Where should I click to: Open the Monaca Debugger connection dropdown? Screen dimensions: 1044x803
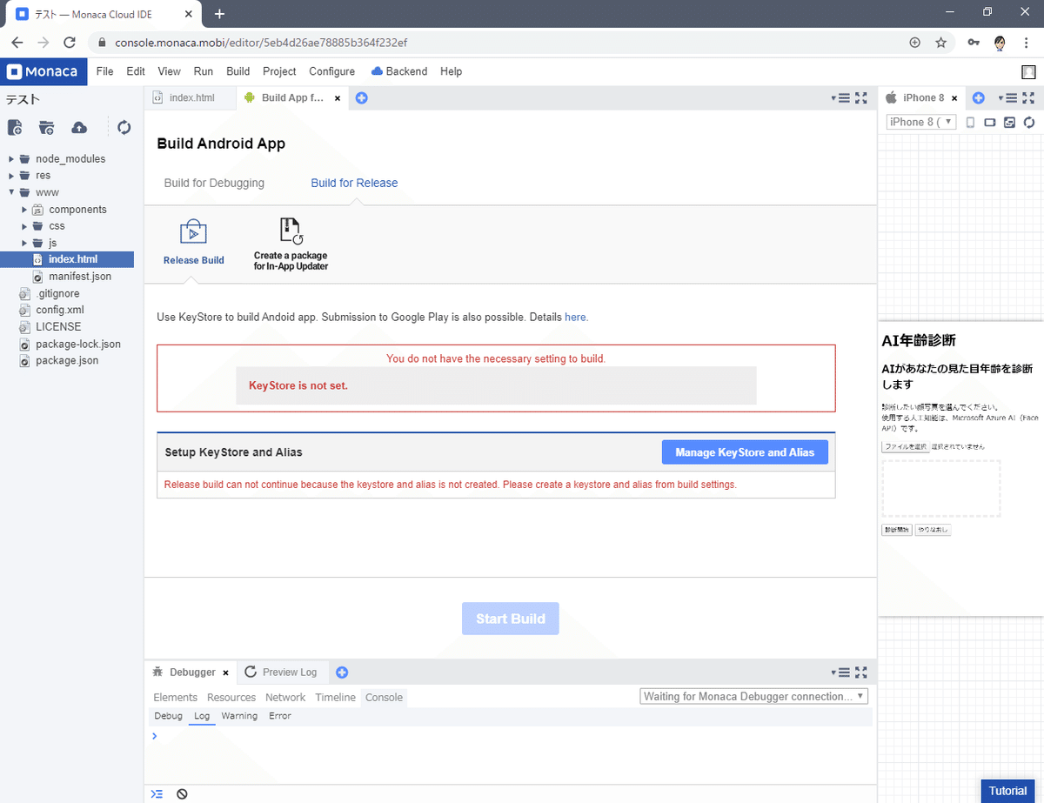[753, 697]
